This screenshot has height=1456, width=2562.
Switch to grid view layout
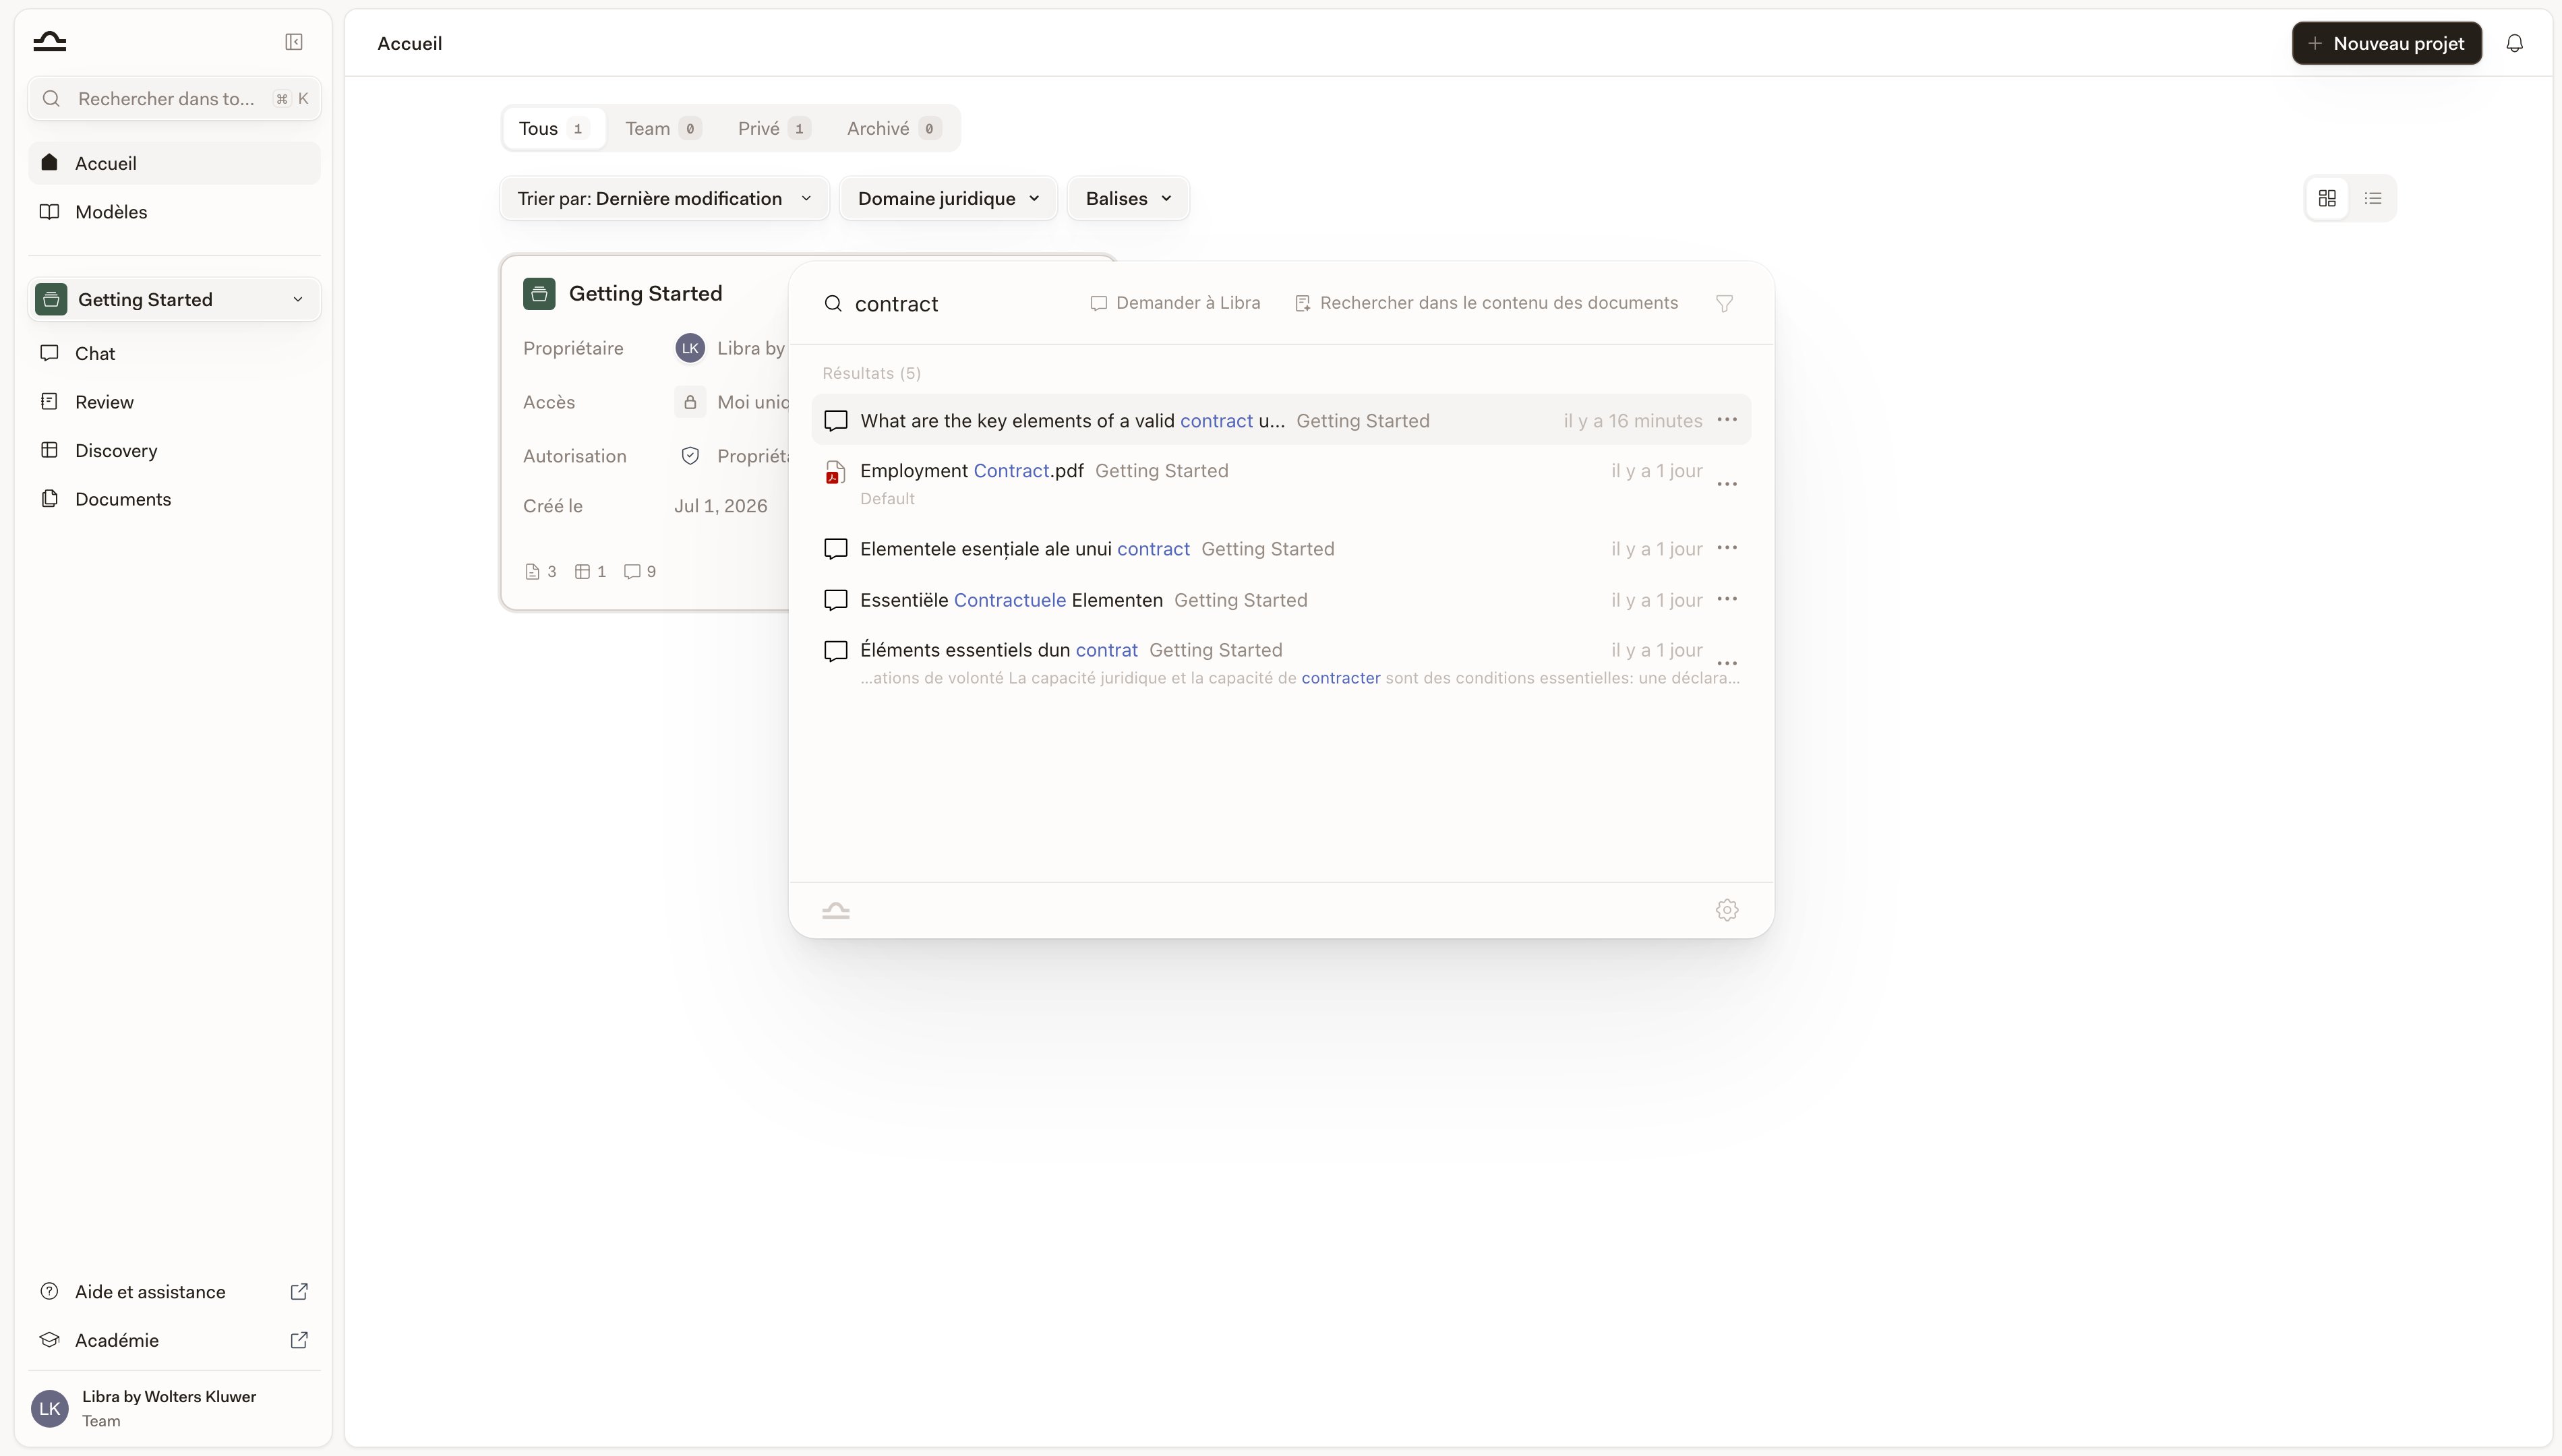point(2327,198)
